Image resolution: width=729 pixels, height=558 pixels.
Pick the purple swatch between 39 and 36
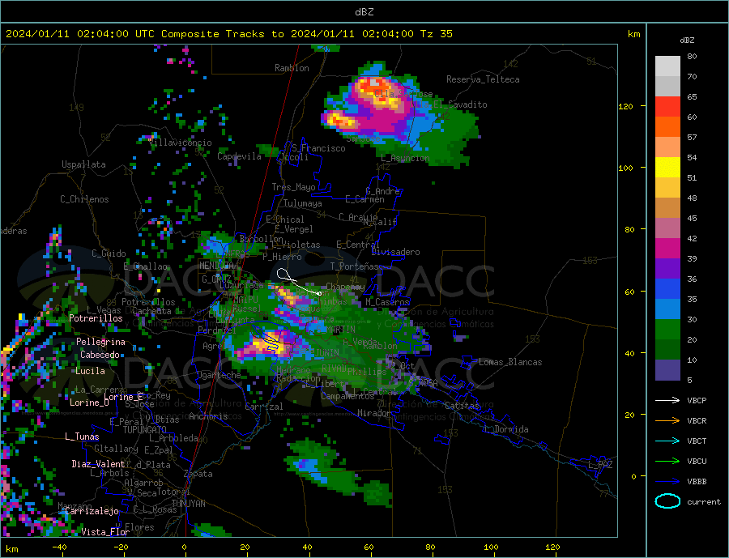[x=667, y=268]
